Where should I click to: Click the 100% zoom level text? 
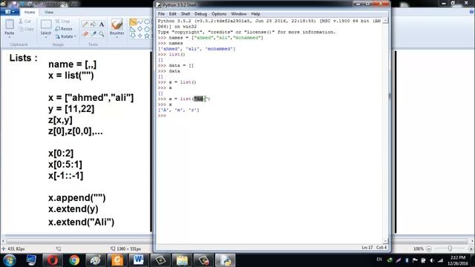point(419,249)
